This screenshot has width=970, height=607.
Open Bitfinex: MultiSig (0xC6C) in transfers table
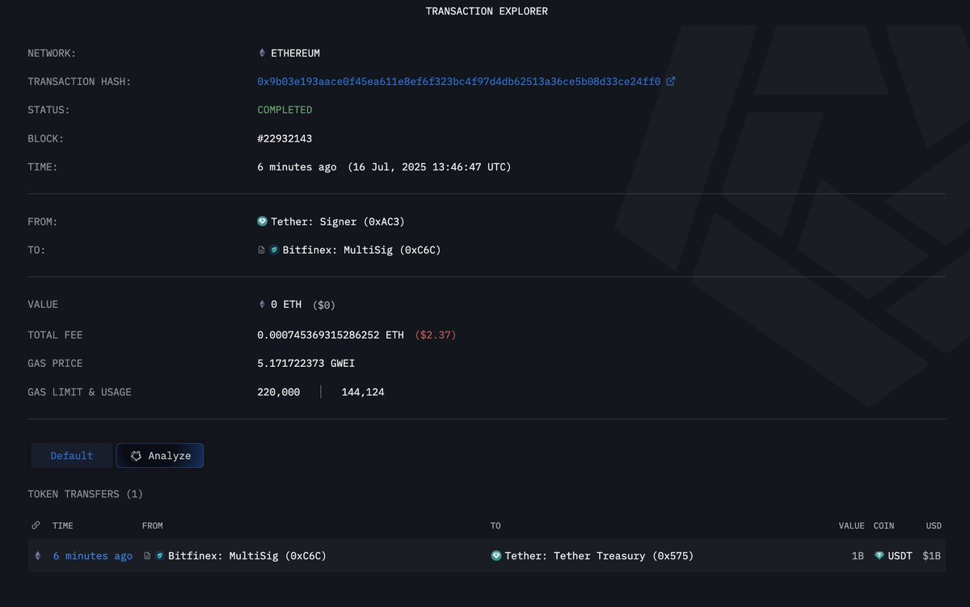tap(247, 556)
